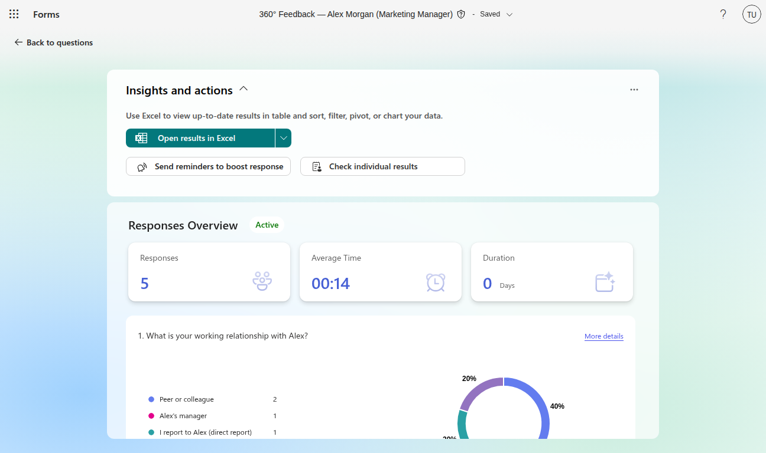Open the dropdown arrow beside Open results in Excel
This screenshot has height=453, width=766.
[284, 138]
